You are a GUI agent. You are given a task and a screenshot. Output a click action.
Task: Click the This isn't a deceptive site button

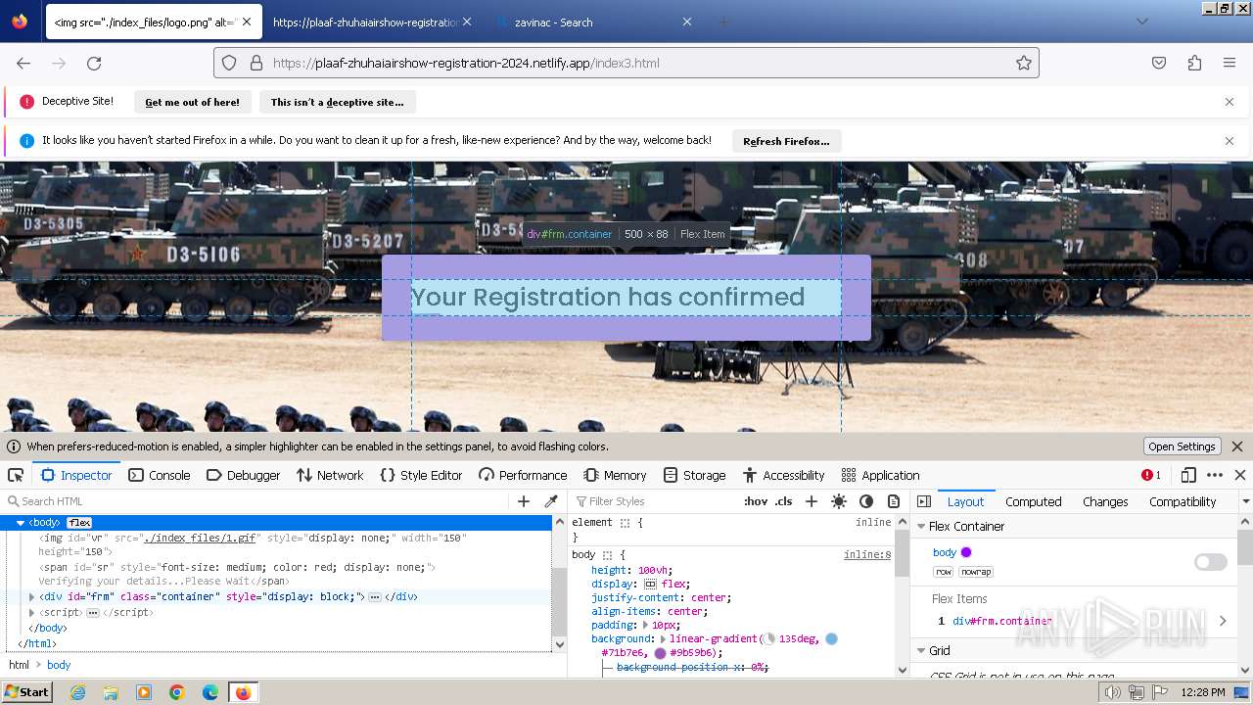point(337,102)
